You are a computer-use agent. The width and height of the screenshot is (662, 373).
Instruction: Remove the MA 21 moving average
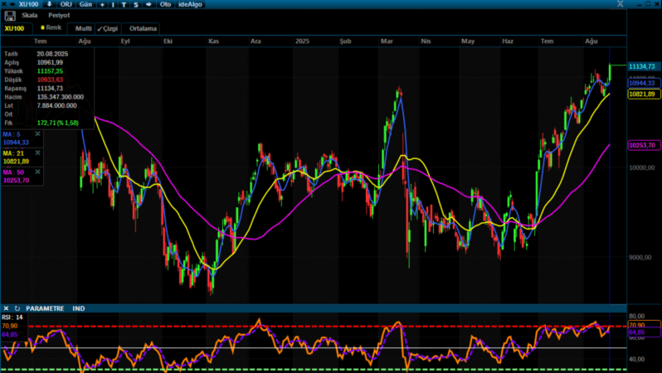tap(37, 153)
